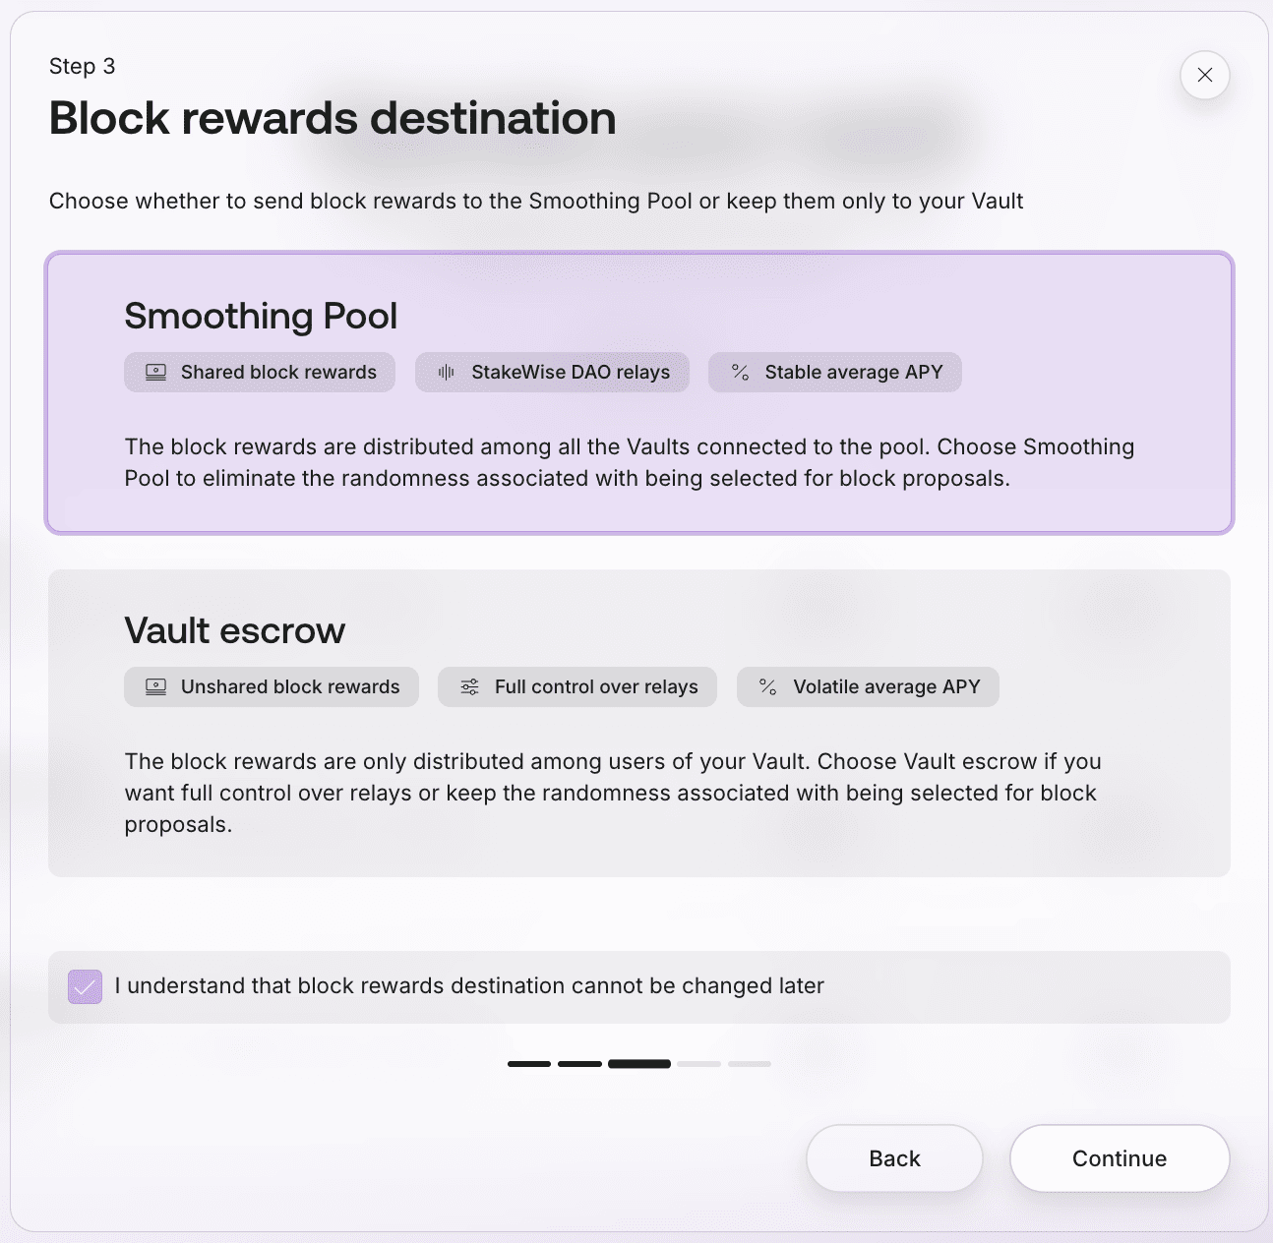Select the Smoothing Pool option card
The image size is (1273, 1243).
pos(639,393)
